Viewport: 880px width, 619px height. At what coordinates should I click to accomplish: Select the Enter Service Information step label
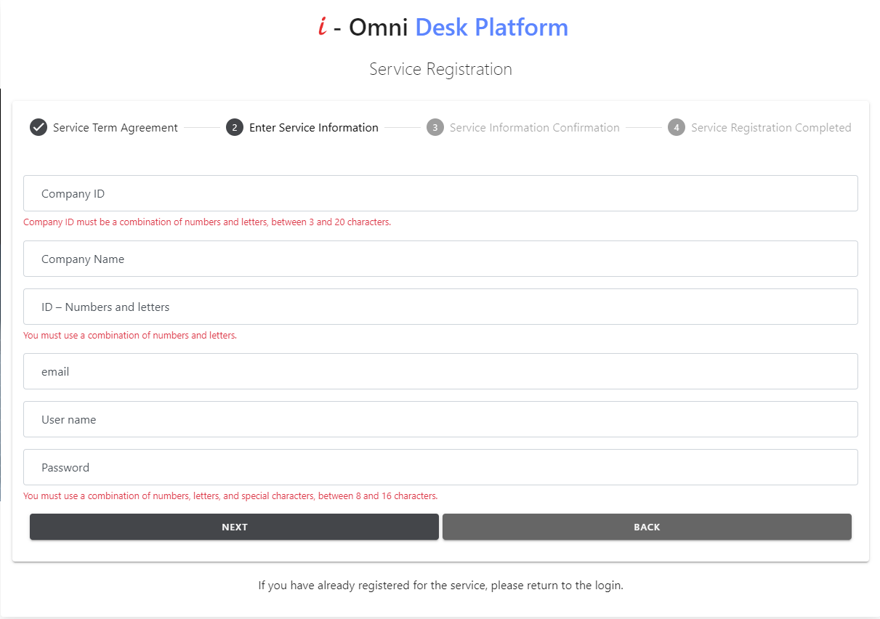pyautogui.click(x=314, y=128)
